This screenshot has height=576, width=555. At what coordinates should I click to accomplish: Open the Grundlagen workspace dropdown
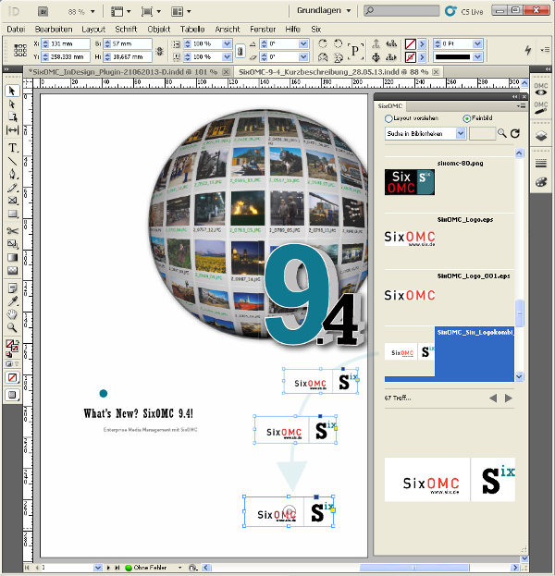point(324,11)
